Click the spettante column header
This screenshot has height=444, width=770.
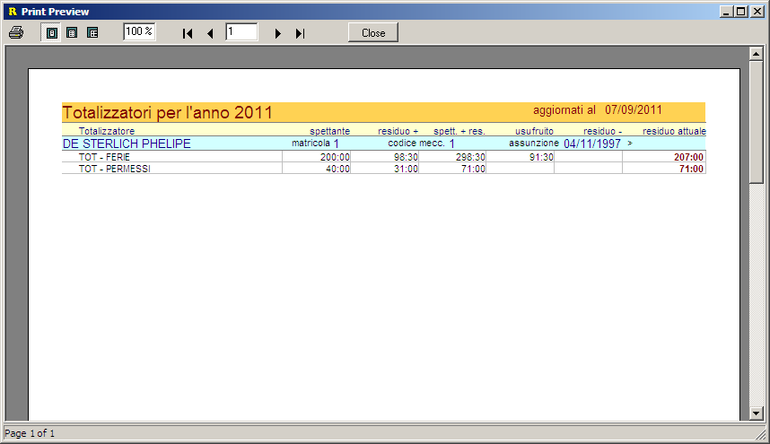[330, 131]
